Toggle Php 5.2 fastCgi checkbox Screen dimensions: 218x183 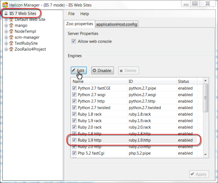point(74,153)
